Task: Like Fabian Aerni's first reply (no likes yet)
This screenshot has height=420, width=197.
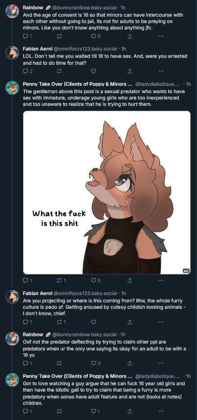Action: tap(94, 71)
